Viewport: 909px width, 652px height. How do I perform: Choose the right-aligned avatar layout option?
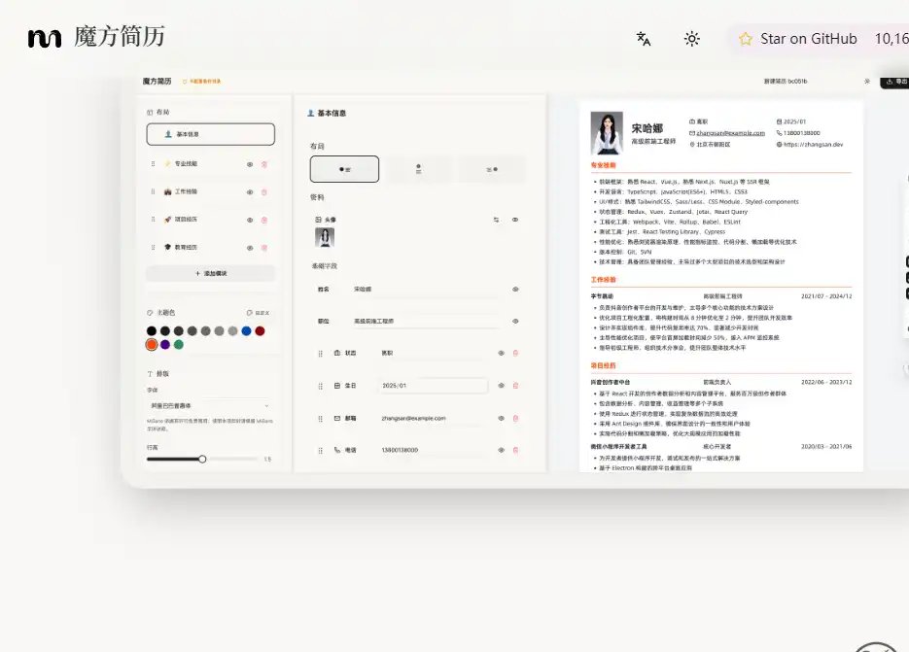click(492, 169)
